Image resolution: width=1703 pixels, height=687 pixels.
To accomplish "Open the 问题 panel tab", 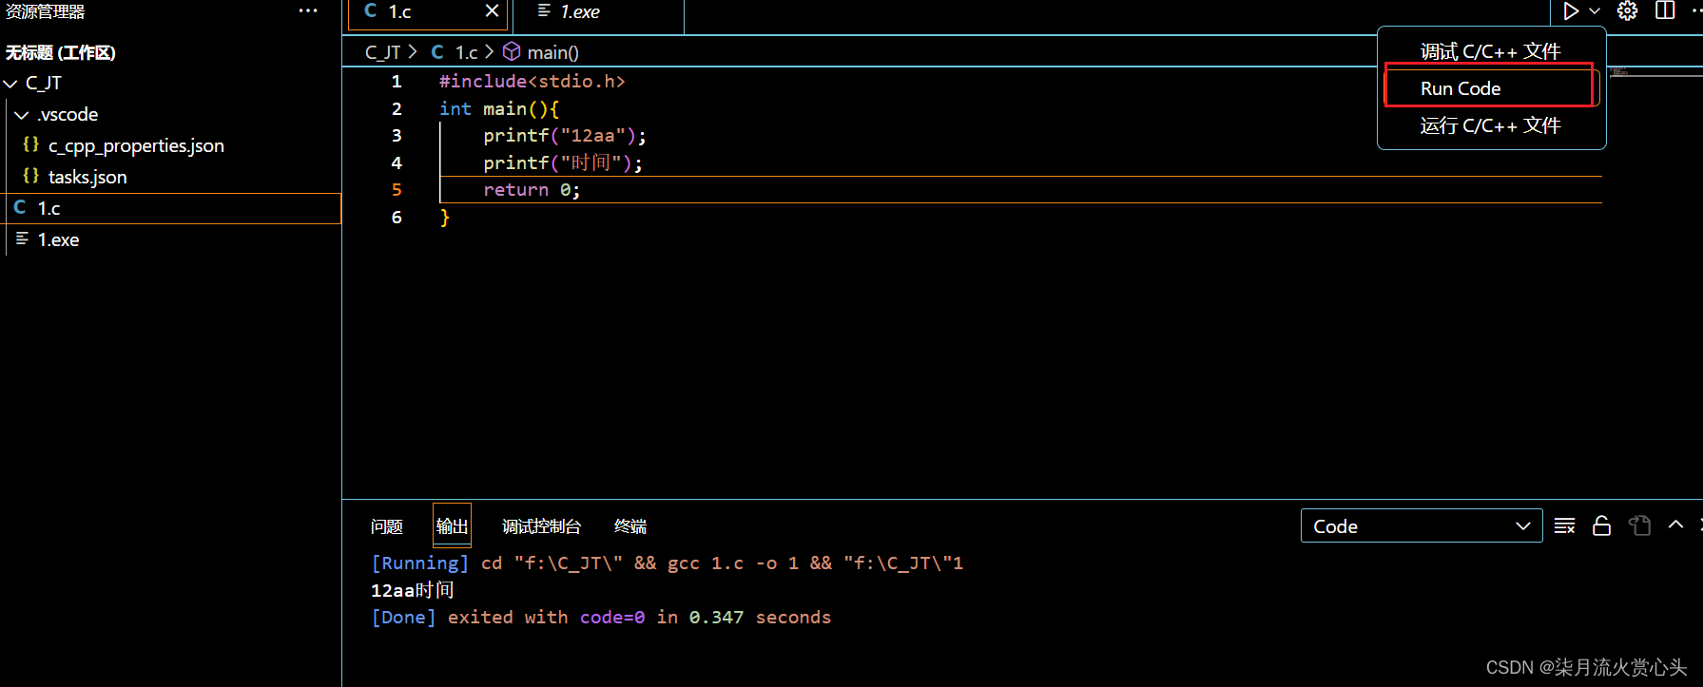I will click(387, 526).
